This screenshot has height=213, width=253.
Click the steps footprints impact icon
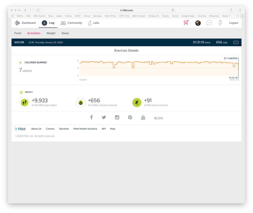25,103
